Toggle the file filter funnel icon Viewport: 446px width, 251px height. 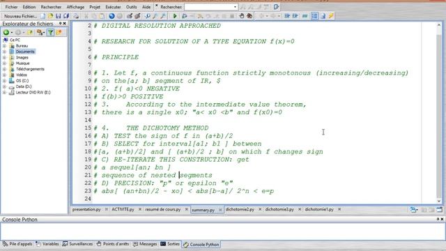click(x=50, y=33)
